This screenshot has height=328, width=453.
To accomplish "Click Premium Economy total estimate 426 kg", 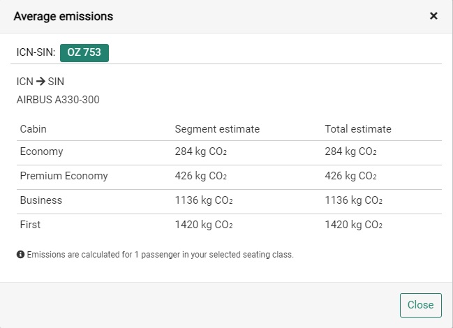I will click(x=351, y=176).
